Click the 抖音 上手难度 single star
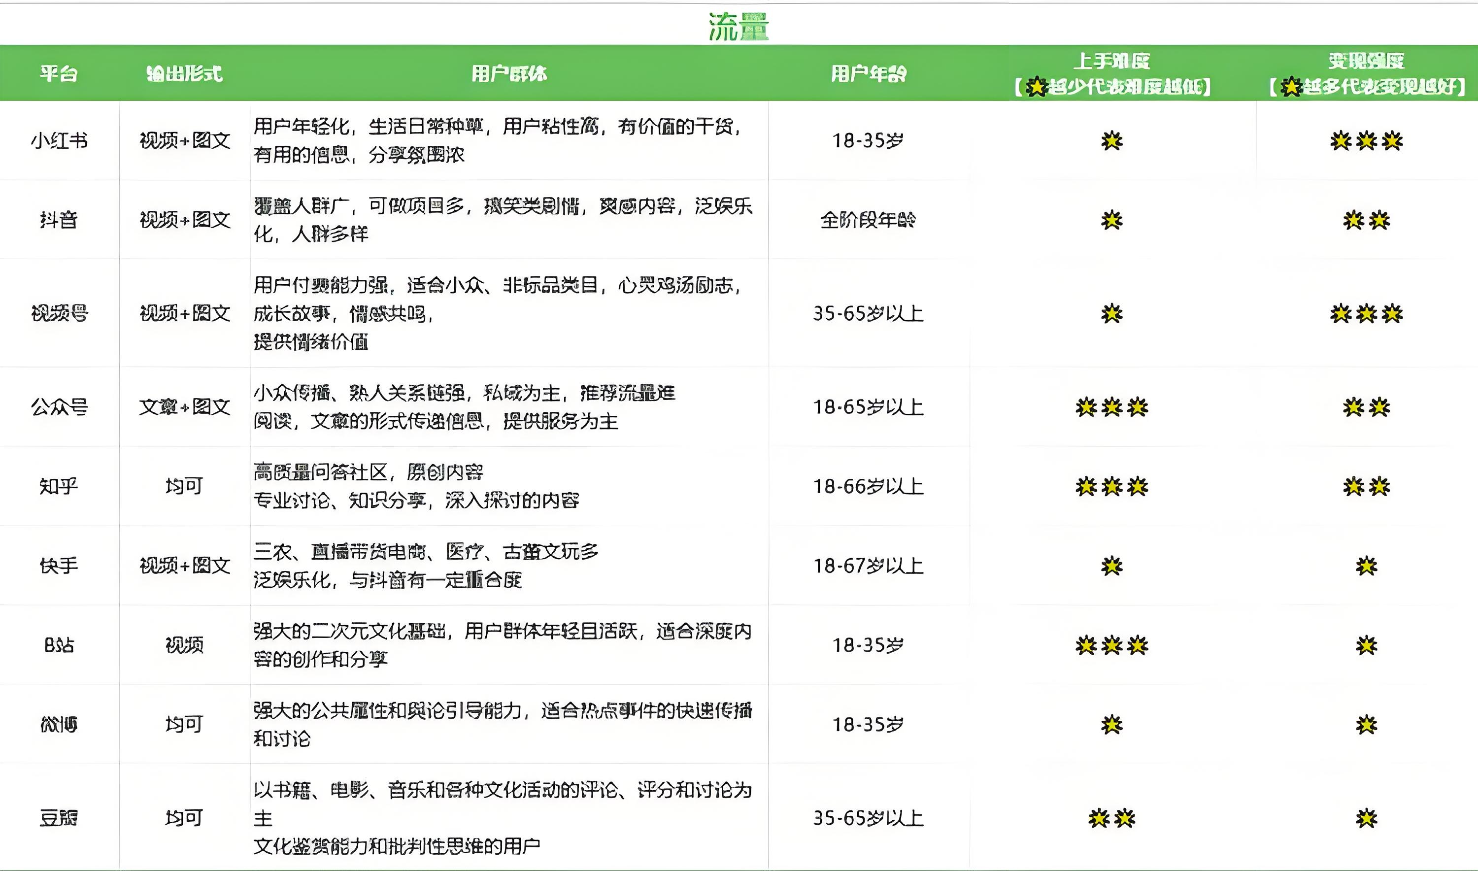This screenshot has width=1478, height=871. pos(1112,220)
